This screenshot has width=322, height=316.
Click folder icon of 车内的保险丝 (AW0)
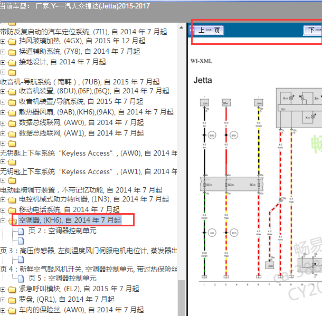point(12,311)
